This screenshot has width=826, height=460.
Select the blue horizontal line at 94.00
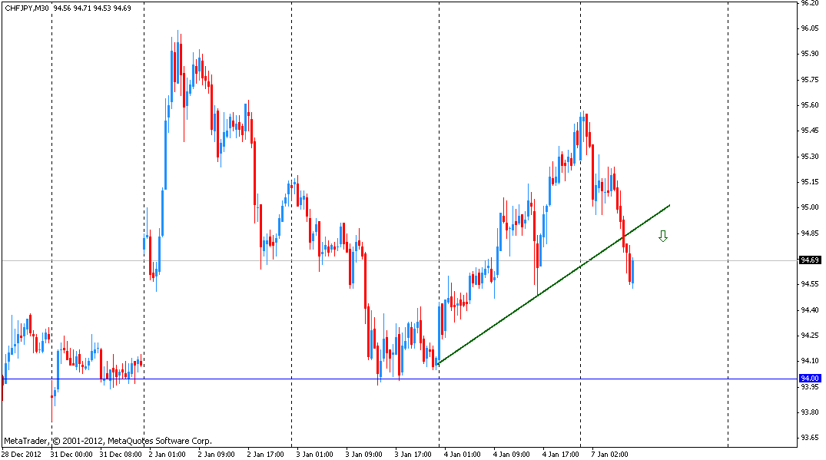point(399,379)
